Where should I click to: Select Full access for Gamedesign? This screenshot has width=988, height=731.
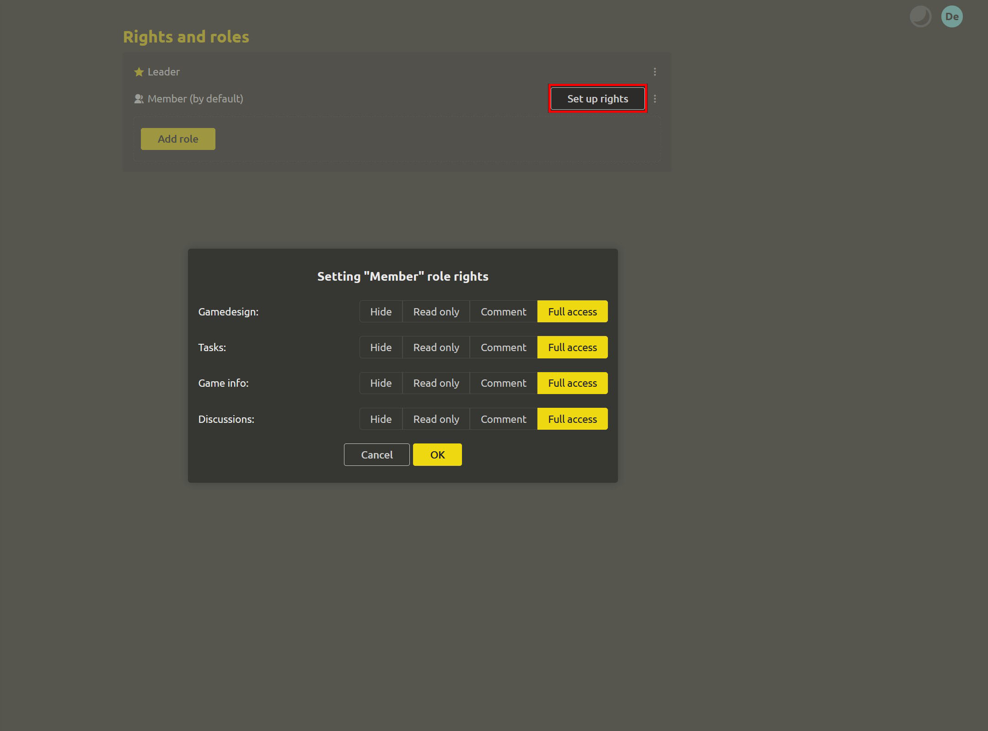pyautogui.click(x=572, y=311)
